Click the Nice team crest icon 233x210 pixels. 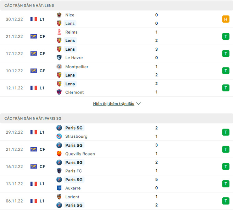[59, 15]
